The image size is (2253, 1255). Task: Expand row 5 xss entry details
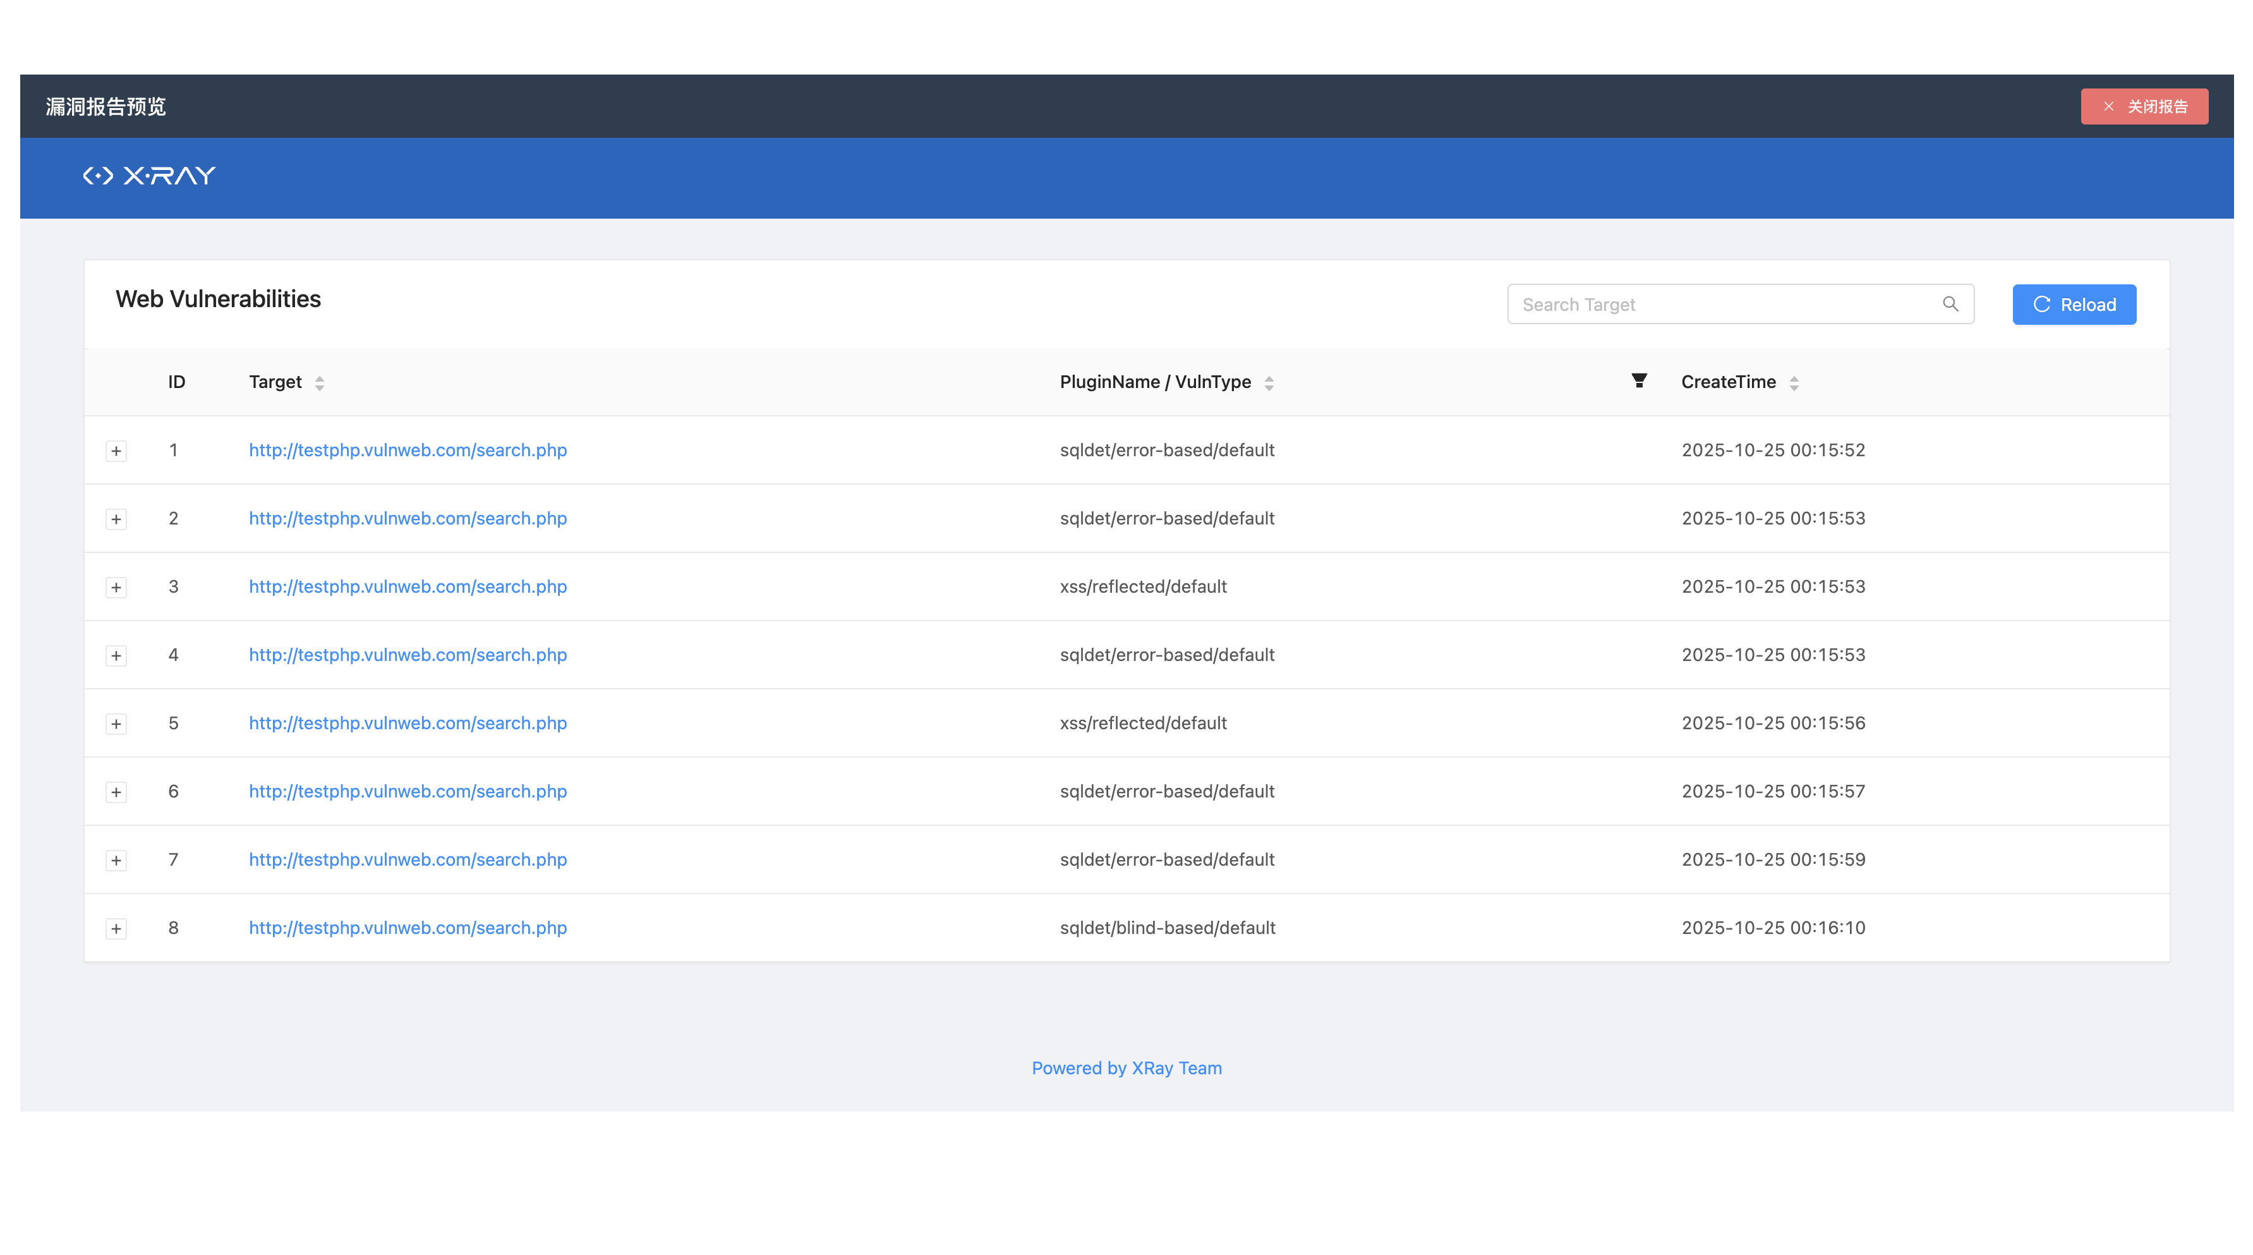point(116,724)
